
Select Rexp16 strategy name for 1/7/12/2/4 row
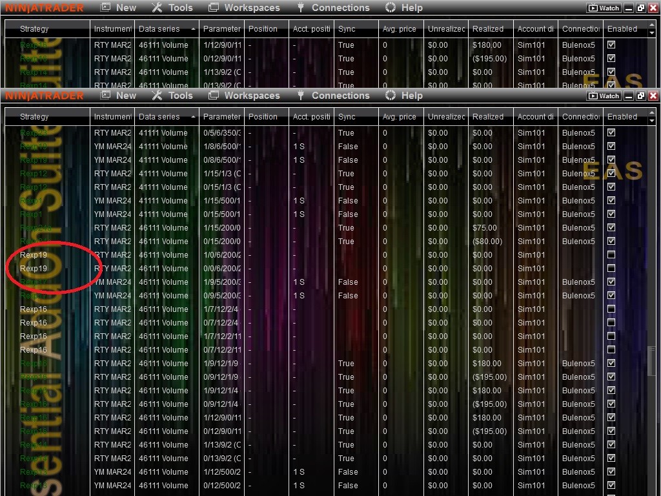coord(34,309)
